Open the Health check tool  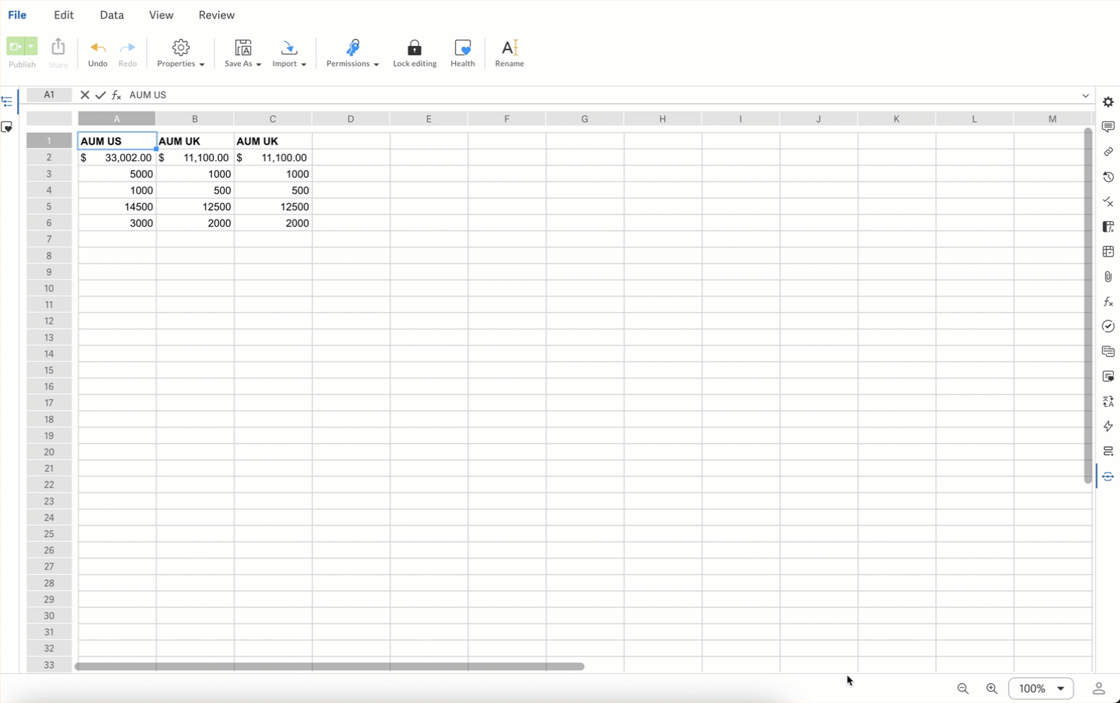[463, 53]
